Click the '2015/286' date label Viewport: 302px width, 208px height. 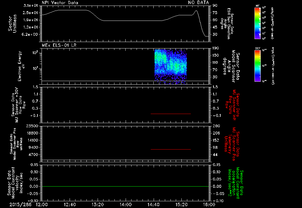pos(20,204)
